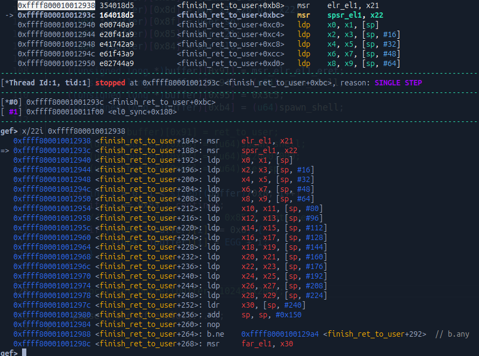Click the ldr x30, [sp, #240] operand

coord(273,306)
